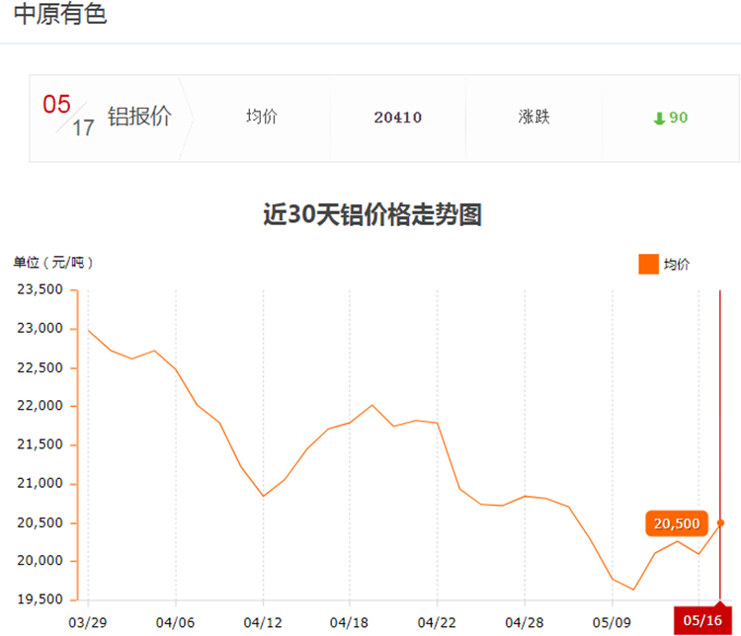Click the 23,000 y-axis label
The image size is (741, 636).
point(41,329)
